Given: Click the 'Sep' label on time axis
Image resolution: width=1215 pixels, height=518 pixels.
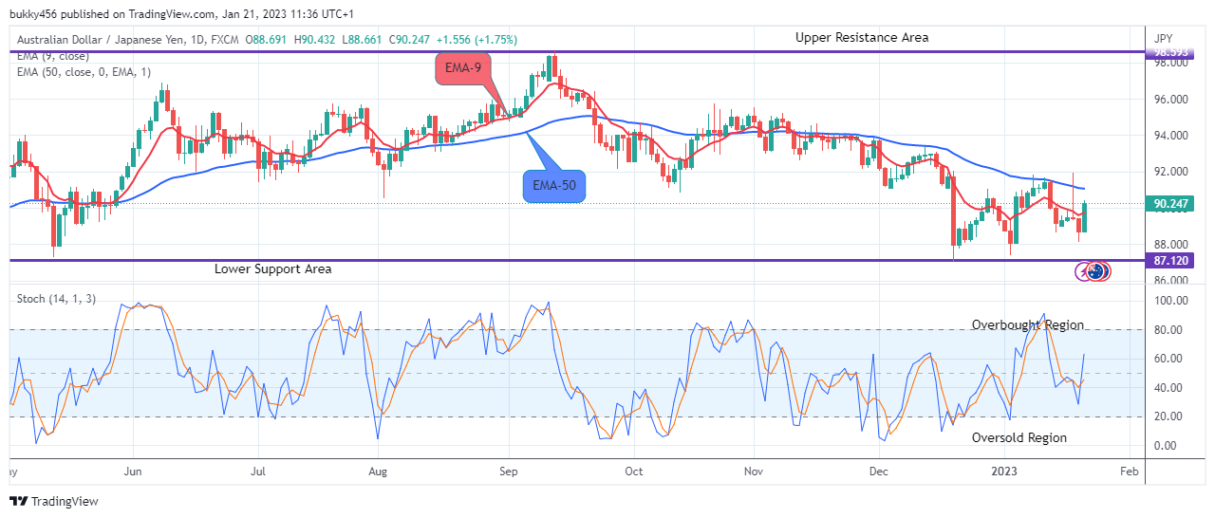Looking at the screenshot, I should point(509,471).
